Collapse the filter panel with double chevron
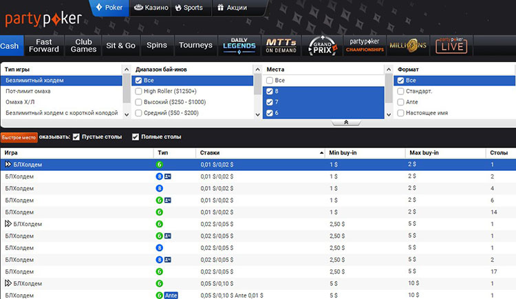This screenshot has height=299, width=516. [x=346, y=123]
